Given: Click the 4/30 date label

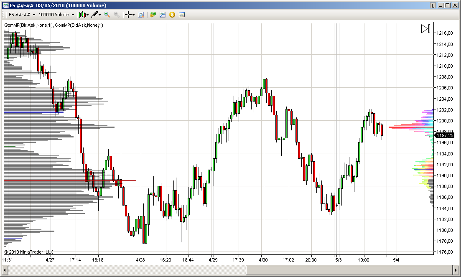Looking at the screenshot, I should pos(263,260).
